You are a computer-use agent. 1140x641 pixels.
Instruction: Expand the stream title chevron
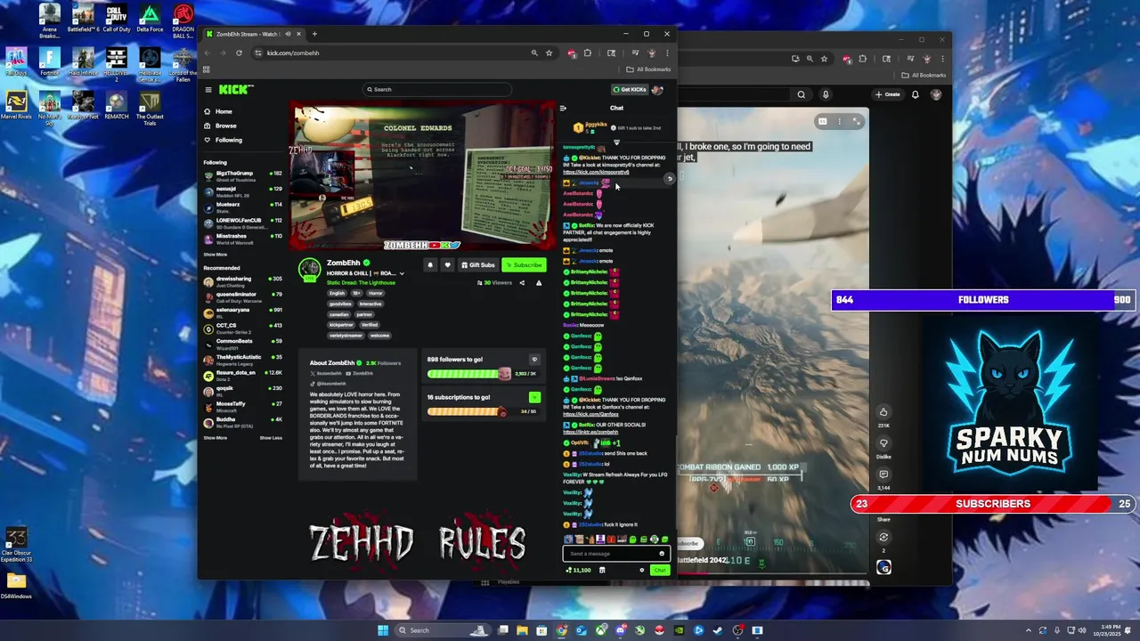[x=402, y=273]
